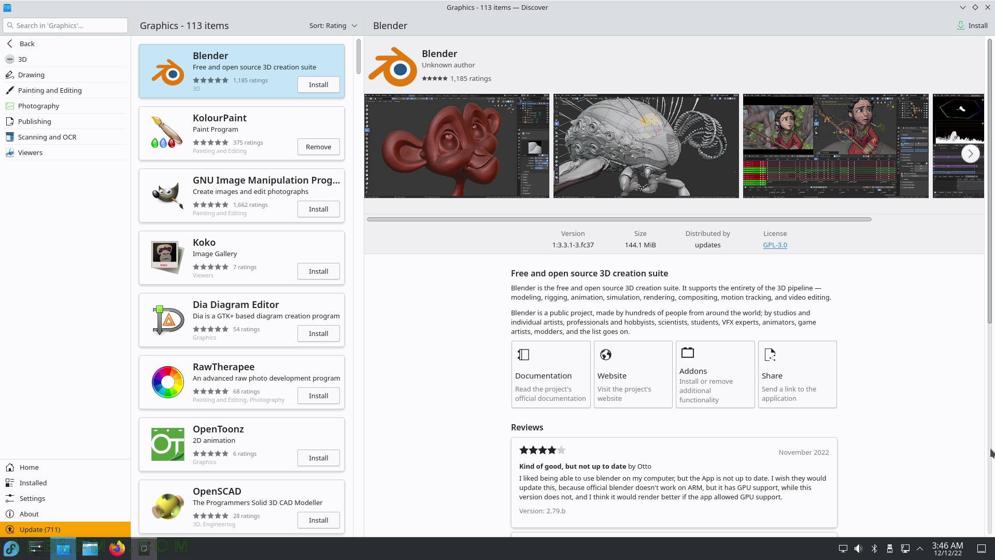Image resolution: width=995 pixels, height=560 pixels.
Task: Click the details pane vertical scrollbar
Action: click(x=989, y=181)
